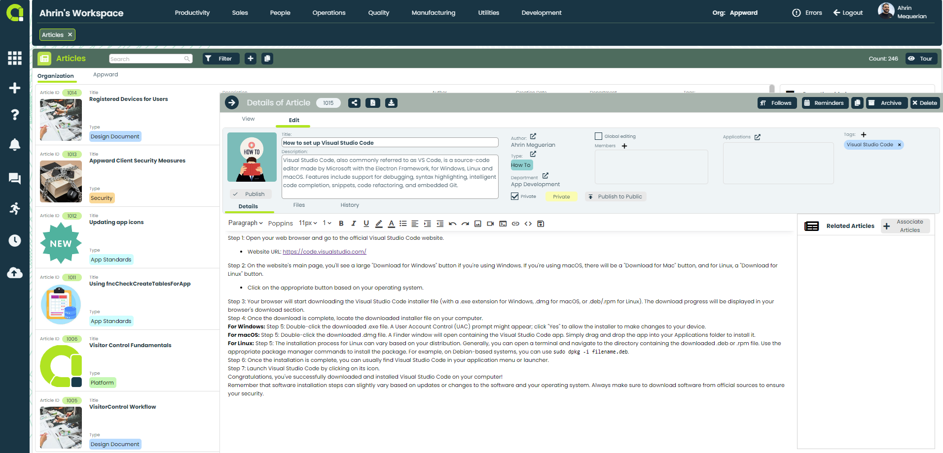Click the Archive button
This screenshot has width=943, height=453.
[x=887, y=103]
